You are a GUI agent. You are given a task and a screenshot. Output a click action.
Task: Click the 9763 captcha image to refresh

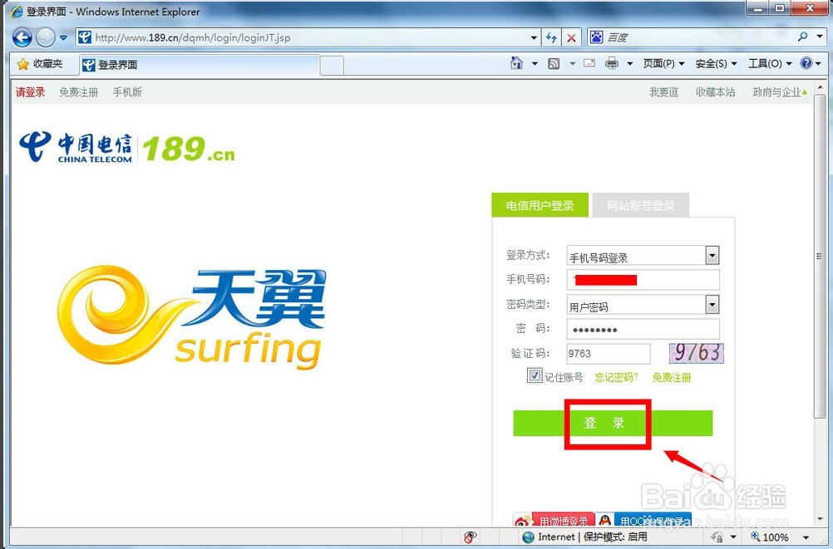click(697, 353)
